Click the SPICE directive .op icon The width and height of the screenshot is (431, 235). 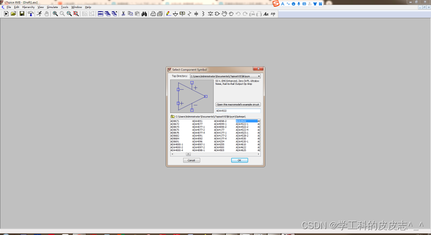point(273,14)
